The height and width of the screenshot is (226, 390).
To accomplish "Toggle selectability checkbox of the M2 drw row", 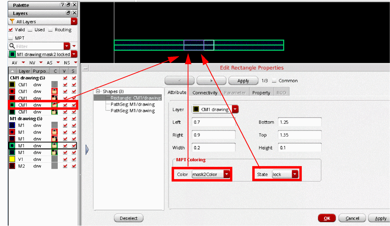I will coord(74,166).
